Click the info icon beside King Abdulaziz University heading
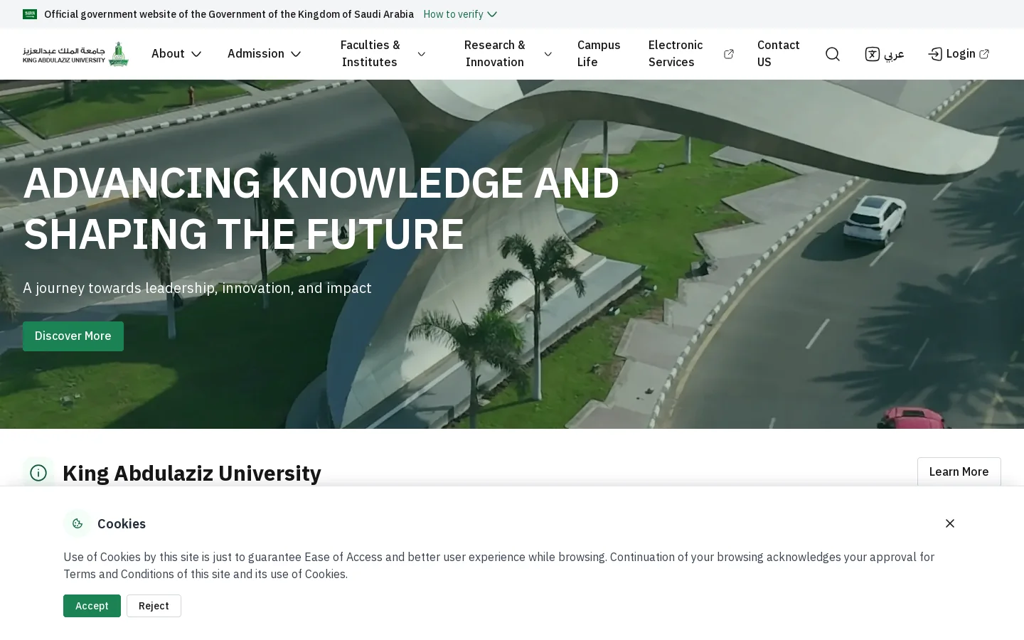 38,473
